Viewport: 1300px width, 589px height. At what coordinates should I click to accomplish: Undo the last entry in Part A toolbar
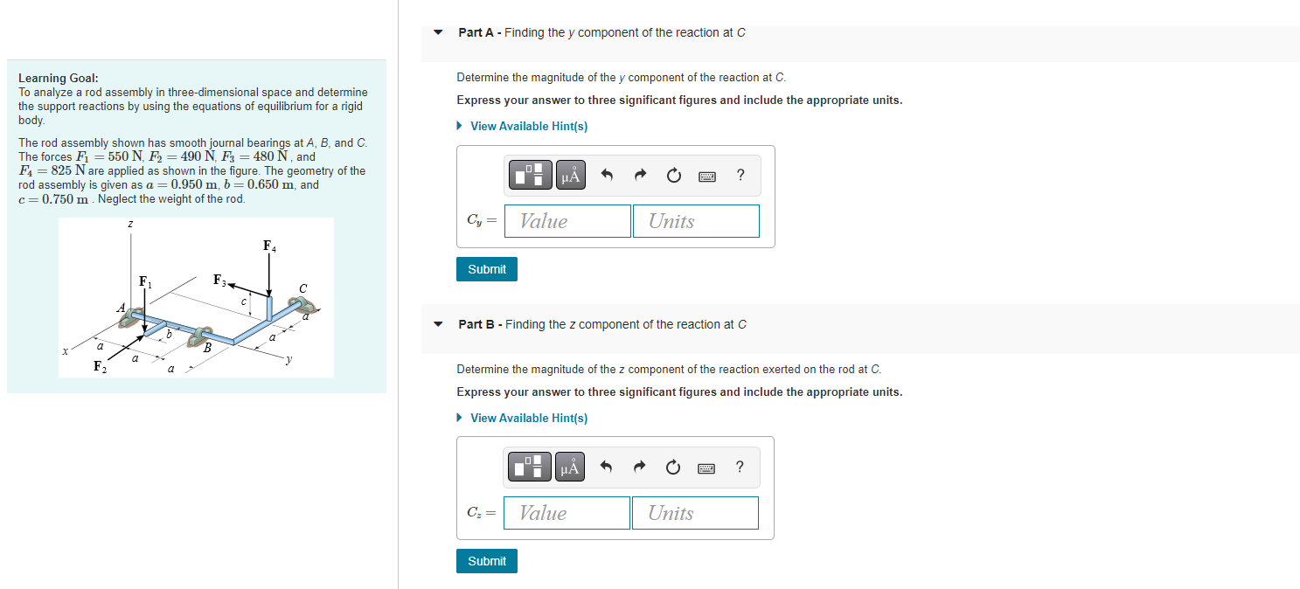coord(606,174)
